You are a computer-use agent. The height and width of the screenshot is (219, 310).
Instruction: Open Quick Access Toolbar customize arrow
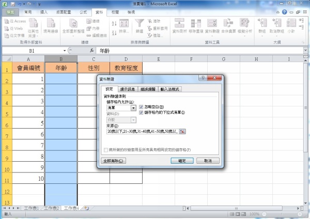coord(39,4)
